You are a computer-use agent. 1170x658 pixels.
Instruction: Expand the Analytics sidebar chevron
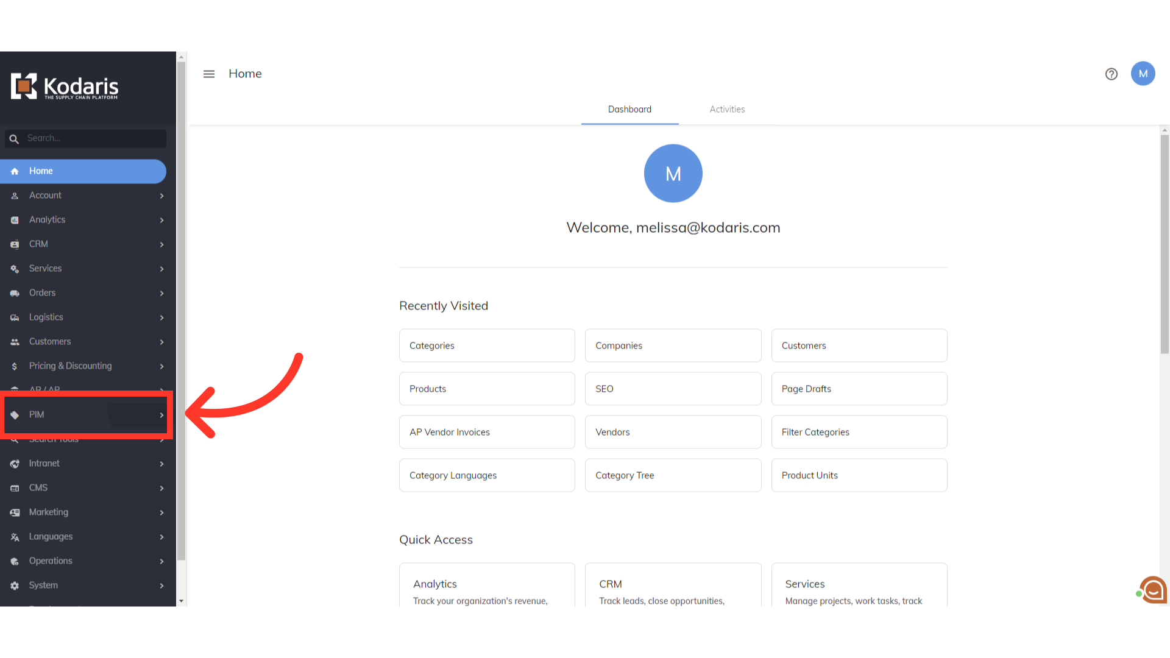tap(161, 220)
